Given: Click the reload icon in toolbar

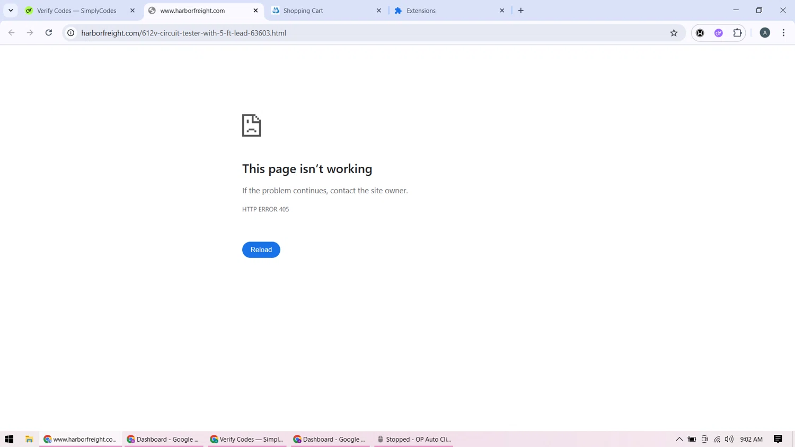Looking at the screenshot, I should tap(49, 33).
